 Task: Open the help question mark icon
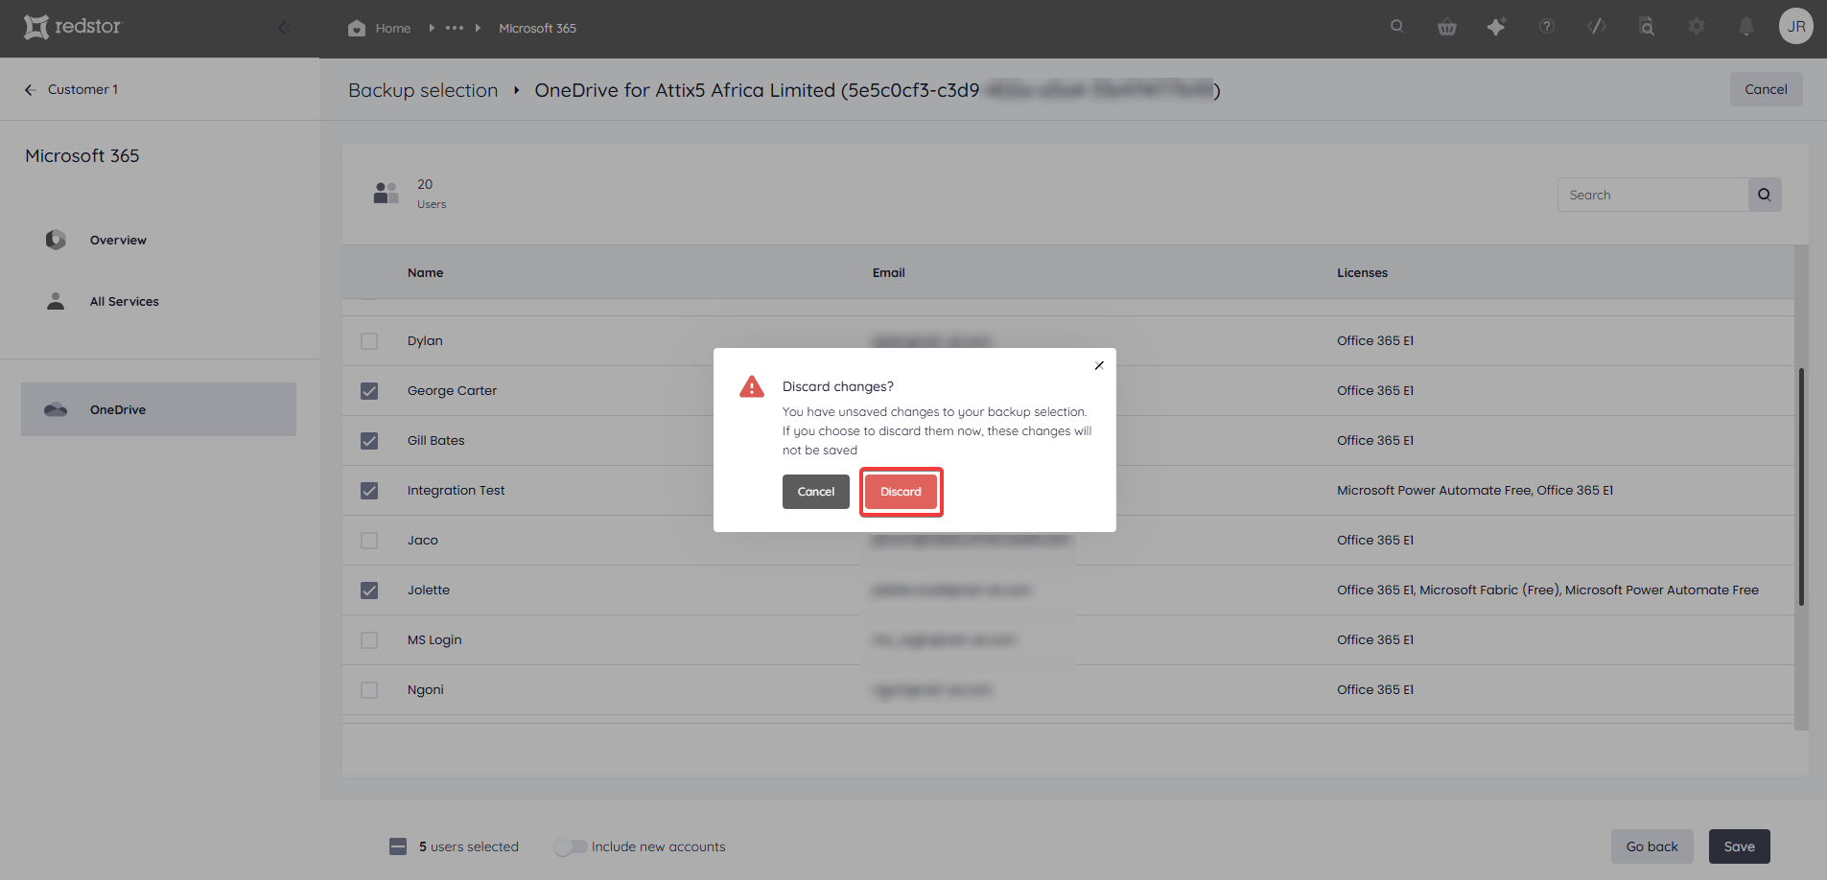pyautogui.click(x=1547, y=27)
